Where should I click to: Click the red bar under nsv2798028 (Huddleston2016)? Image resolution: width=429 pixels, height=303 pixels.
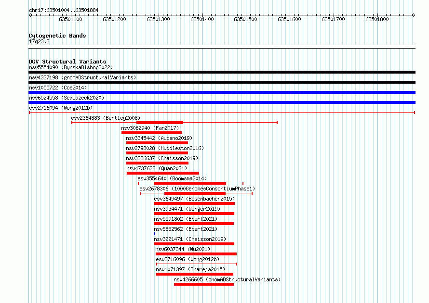point(157,153)
